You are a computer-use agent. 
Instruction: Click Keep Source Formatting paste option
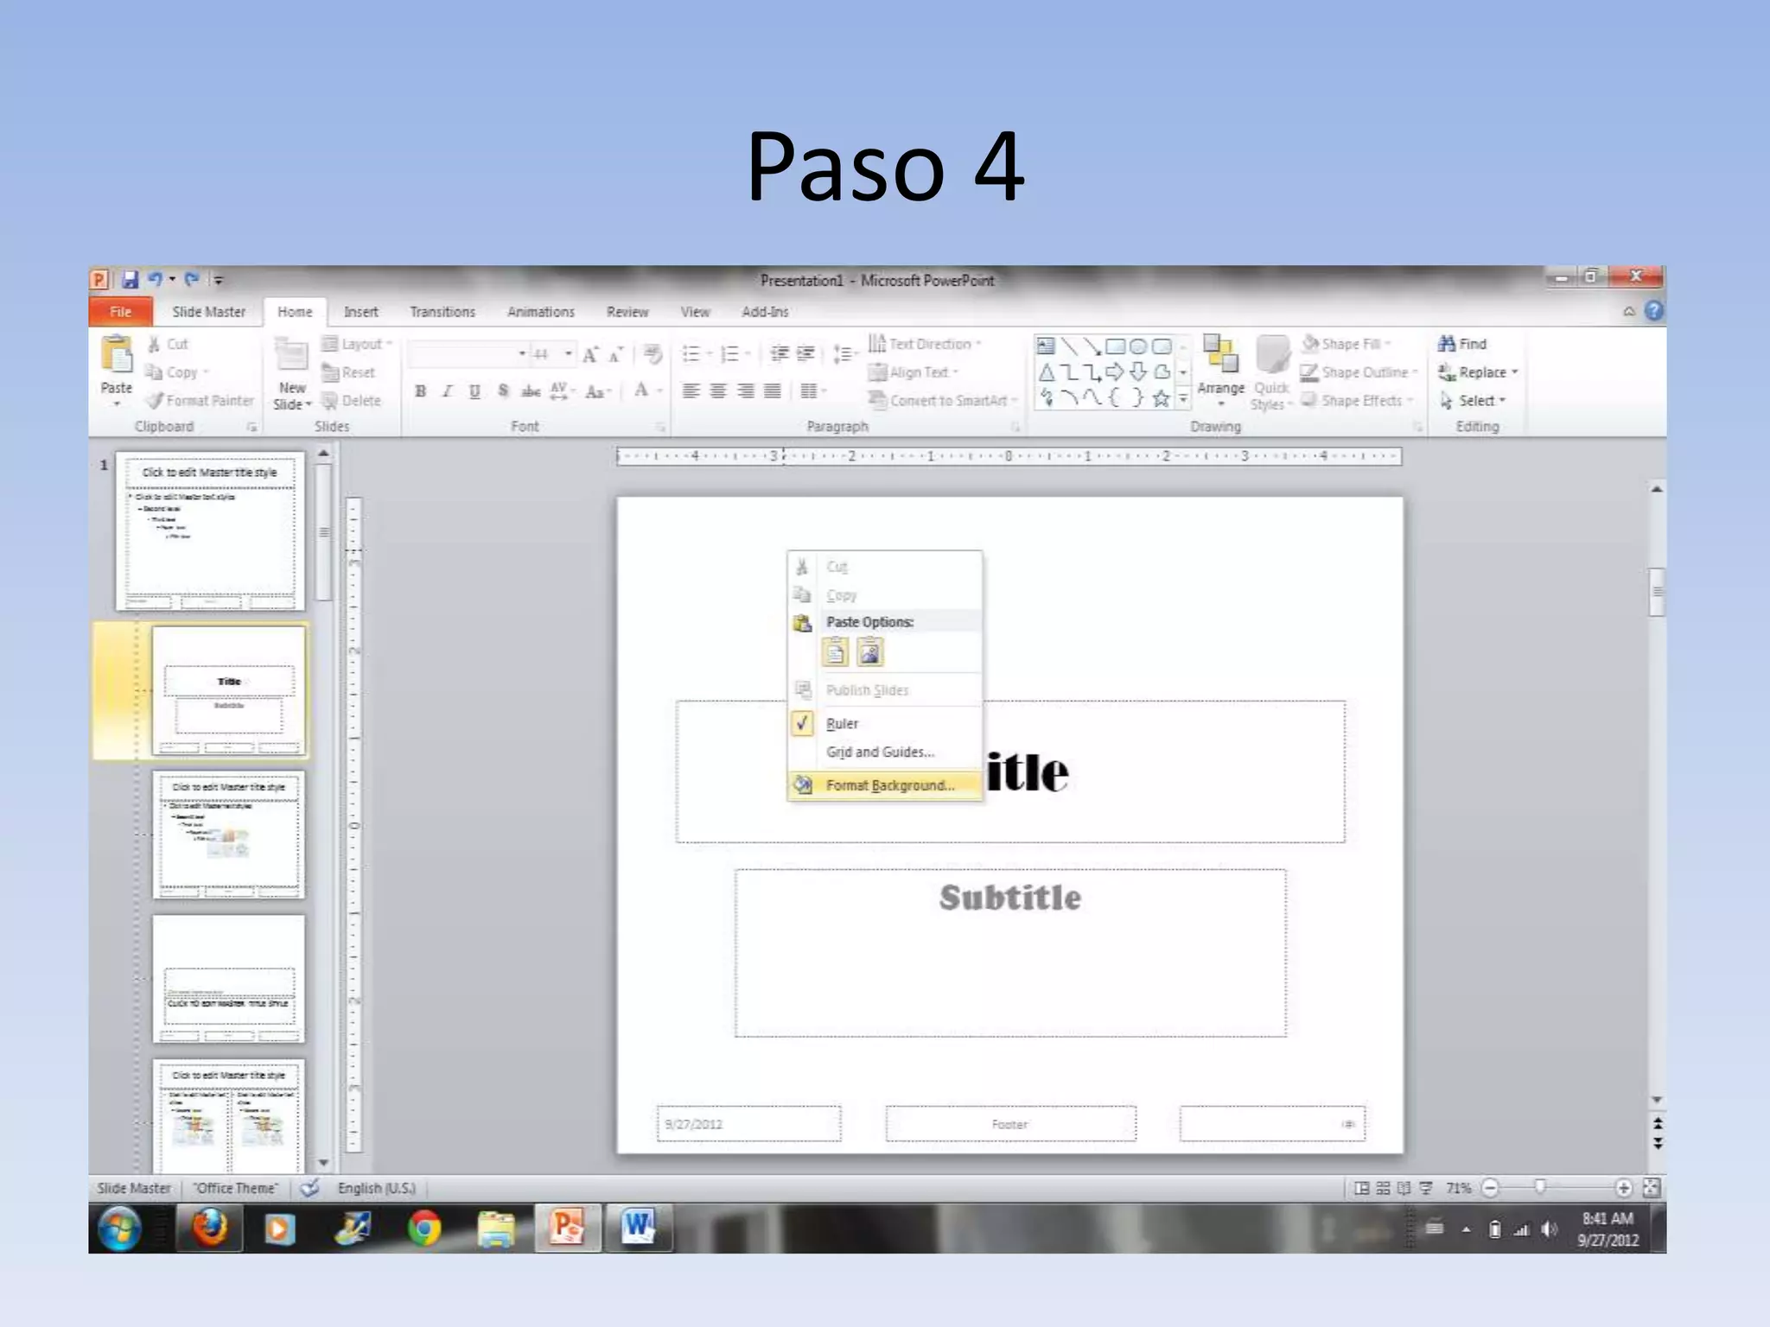point(835,652)
